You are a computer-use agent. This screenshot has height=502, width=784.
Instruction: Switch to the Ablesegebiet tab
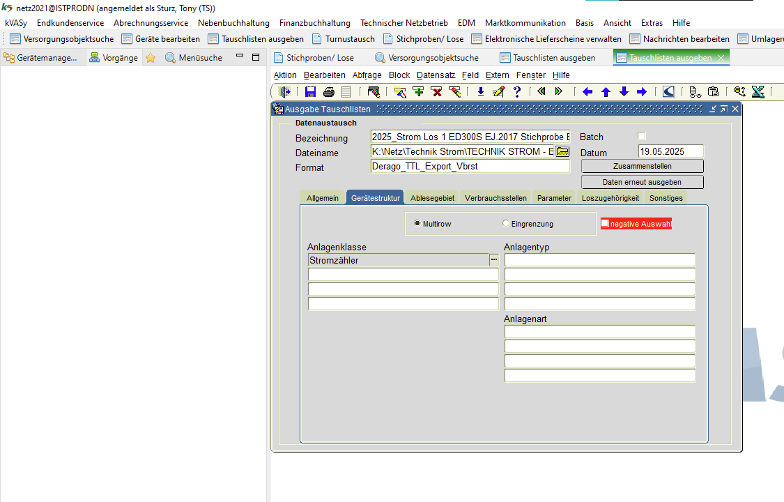point(432,198)
